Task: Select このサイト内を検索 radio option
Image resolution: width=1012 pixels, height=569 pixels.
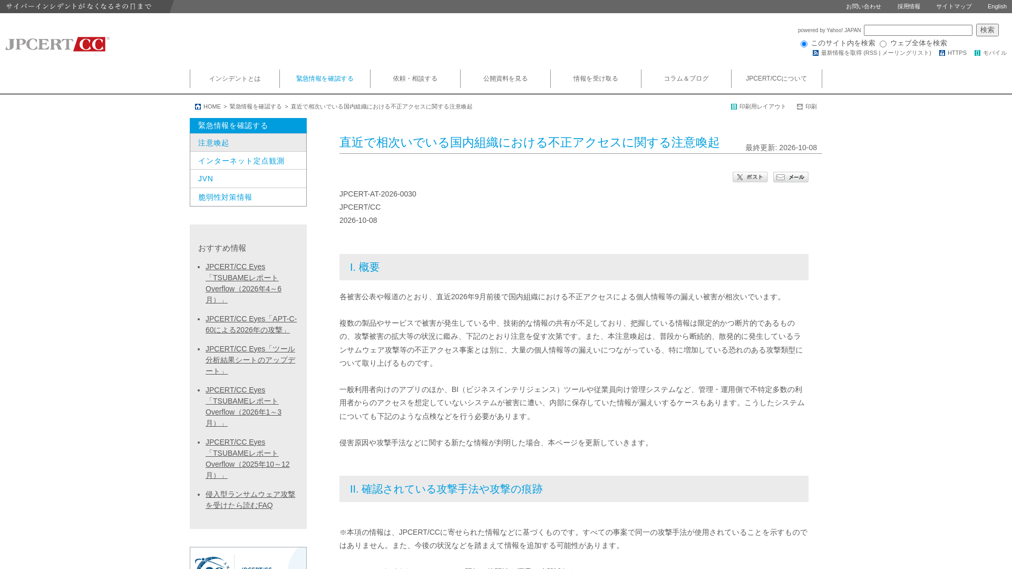Action: [x=804, y=44]
